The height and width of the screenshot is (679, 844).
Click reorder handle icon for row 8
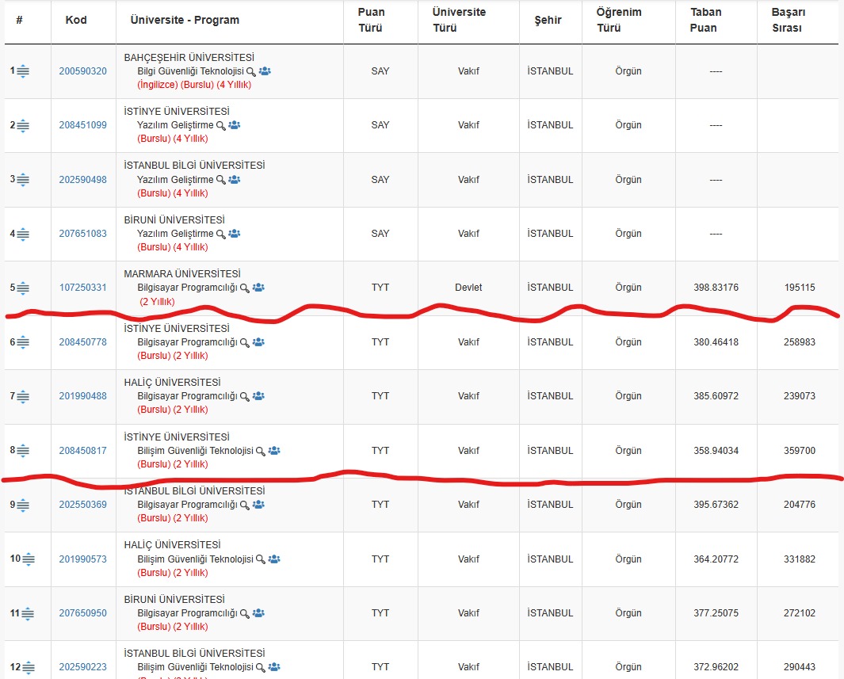point(23,451)
